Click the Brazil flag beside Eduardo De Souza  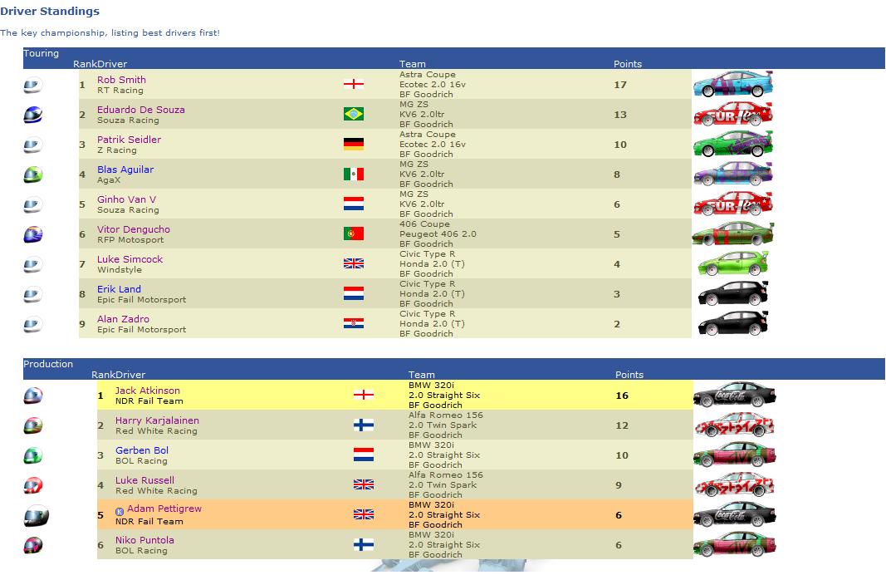click(x=354, y=114)
